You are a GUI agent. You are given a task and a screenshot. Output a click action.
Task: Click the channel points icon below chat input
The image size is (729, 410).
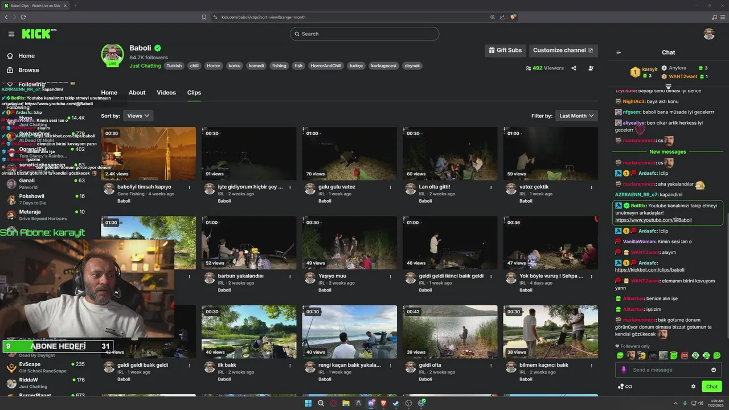621,387
